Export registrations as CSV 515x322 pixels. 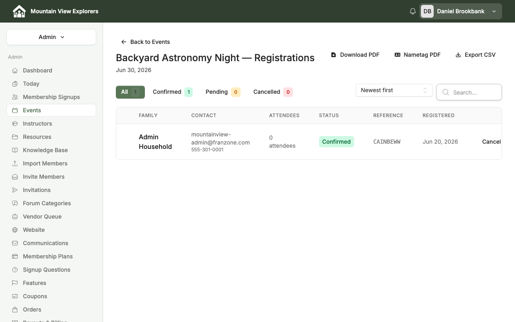(476, 55)
